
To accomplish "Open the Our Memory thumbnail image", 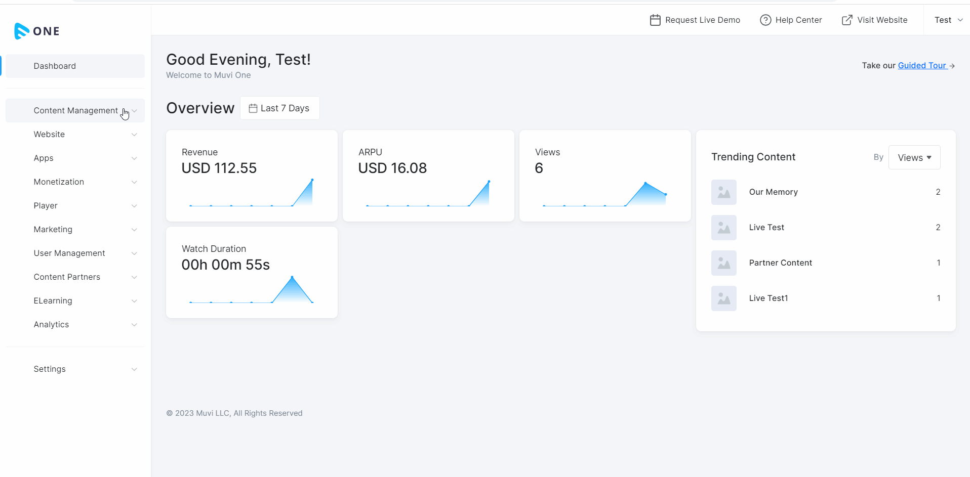I will (x=723, y=192).
